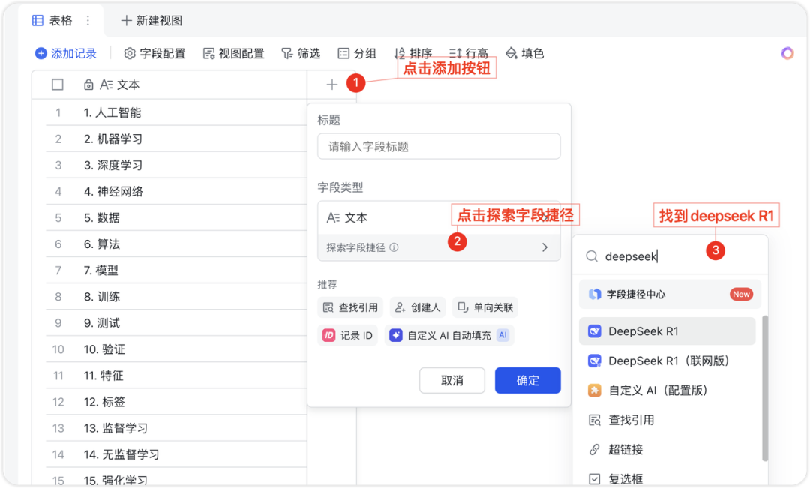Screen dimensions: 810x488
Task: Click the 取消 button
Action: coord(452,381)
